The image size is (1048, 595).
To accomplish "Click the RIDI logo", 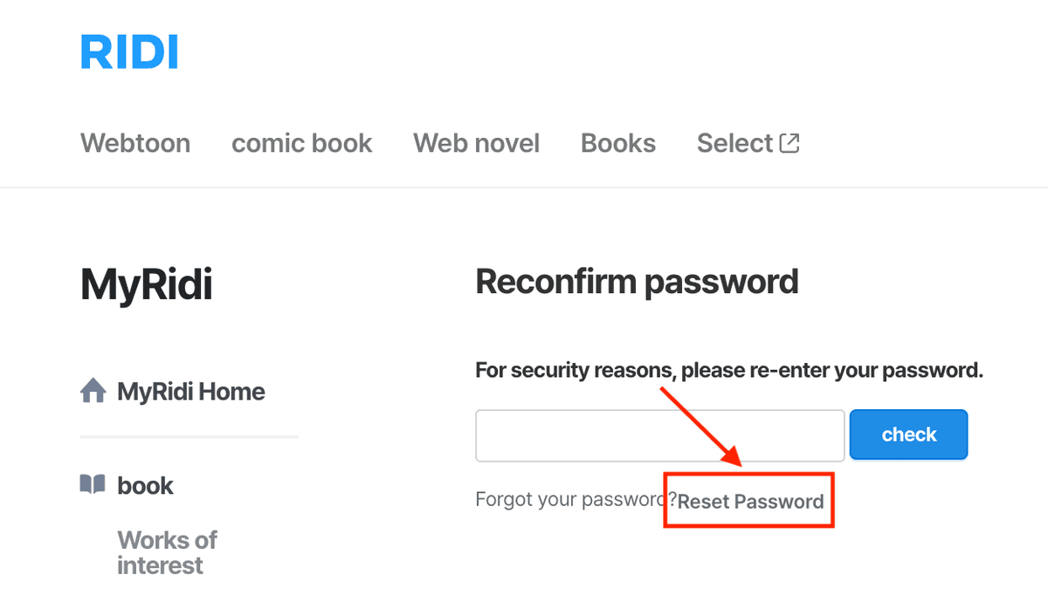I will (x=128, y=51).
